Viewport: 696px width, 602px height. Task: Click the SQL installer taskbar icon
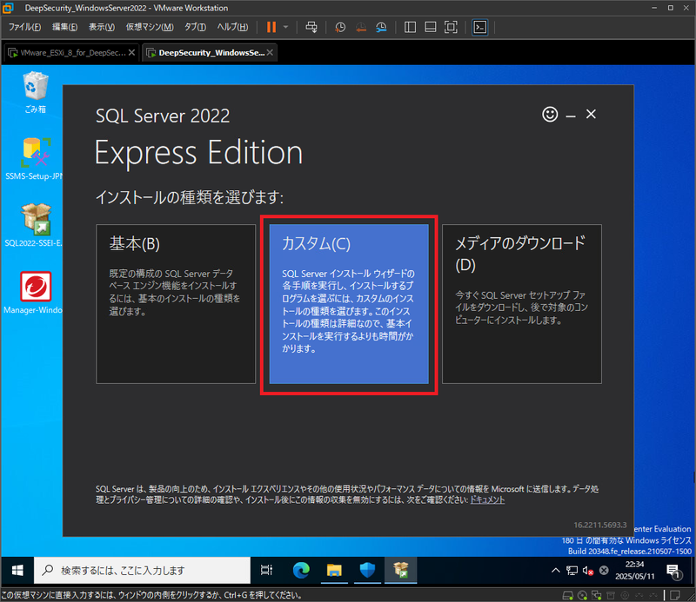[400, 570]
